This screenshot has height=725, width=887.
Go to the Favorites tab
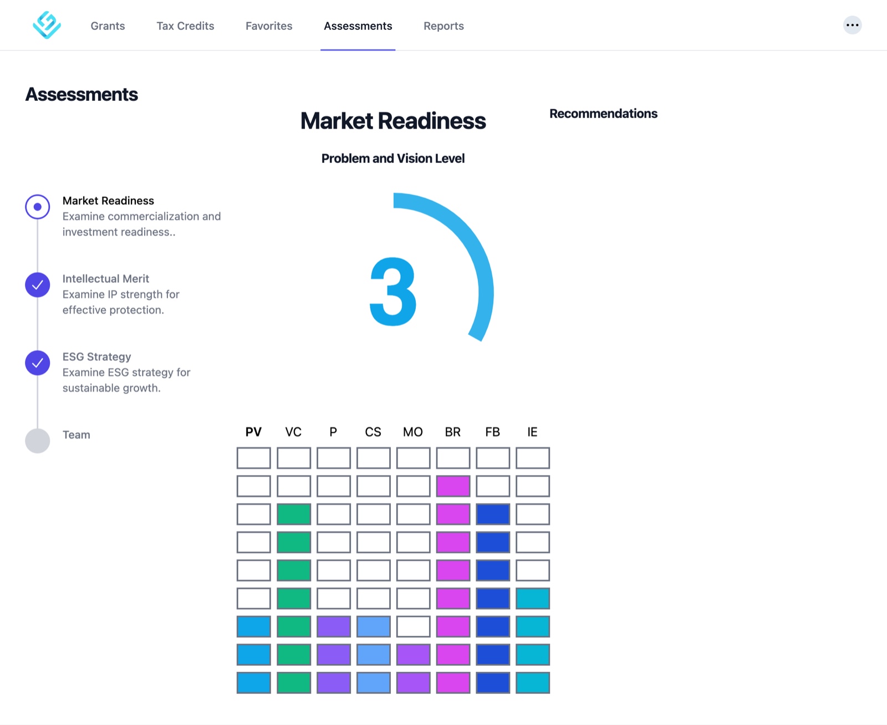tap(269, 26)
